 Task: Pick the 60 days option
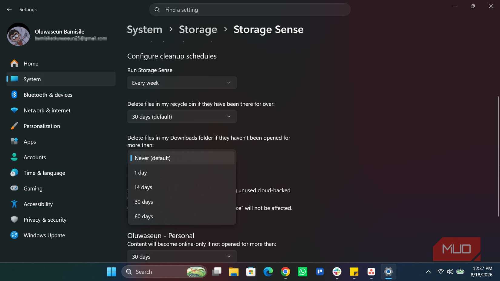[182, 216]
